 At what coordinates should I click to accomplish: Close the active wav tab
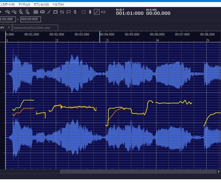[x=9, y=27]
